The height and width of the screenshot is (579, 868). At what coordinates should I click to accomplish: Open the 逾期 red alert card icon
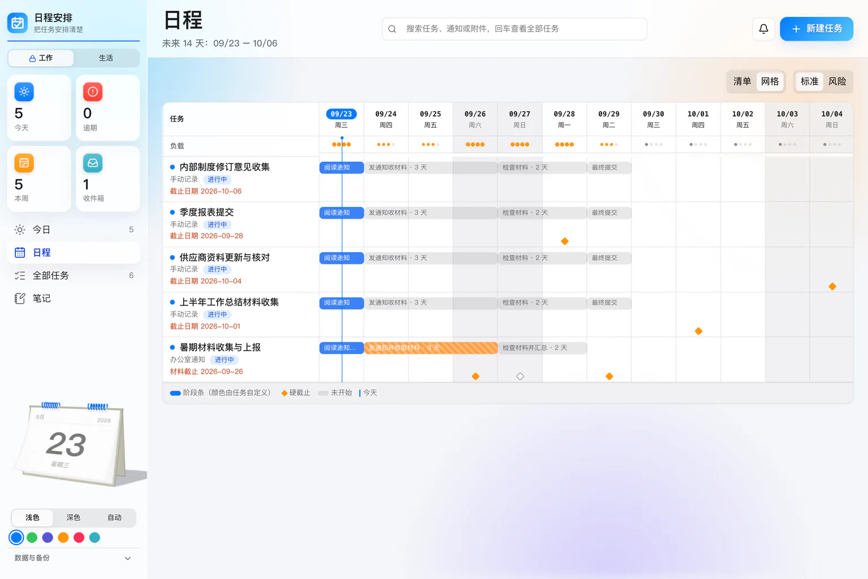[x=93, y=92]
